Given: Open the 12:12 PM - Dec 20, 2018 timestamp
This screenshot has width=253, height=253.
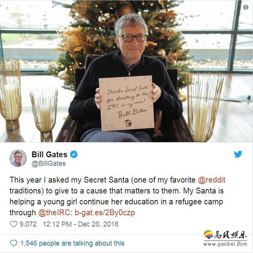Looking at the screenshot, I should [80, 224].
